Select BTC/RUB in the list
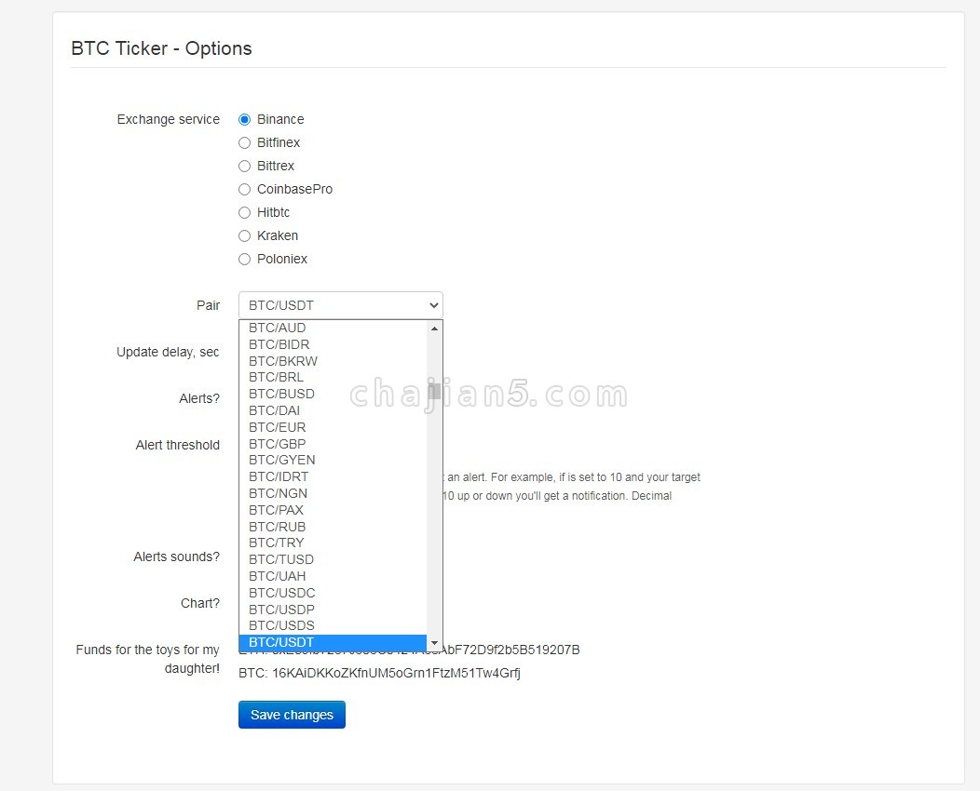 [x=333, y=527]
